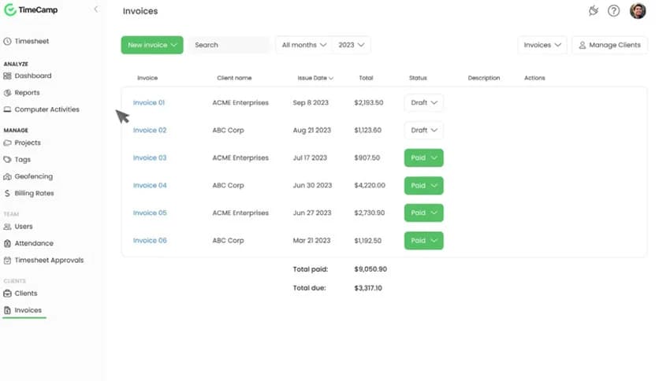Click the Billing Rates dollar icon
The height and width of the screenshot is (381, 659).
(x=7, y=194)
